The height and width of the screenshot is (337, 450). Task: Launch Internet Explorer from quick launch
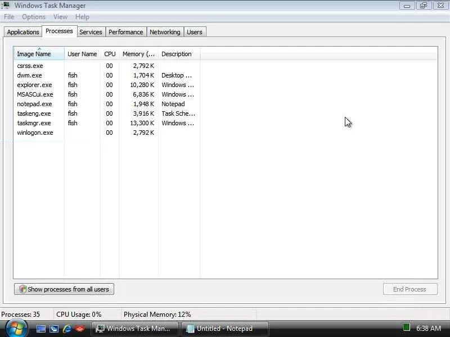(67, 329)
